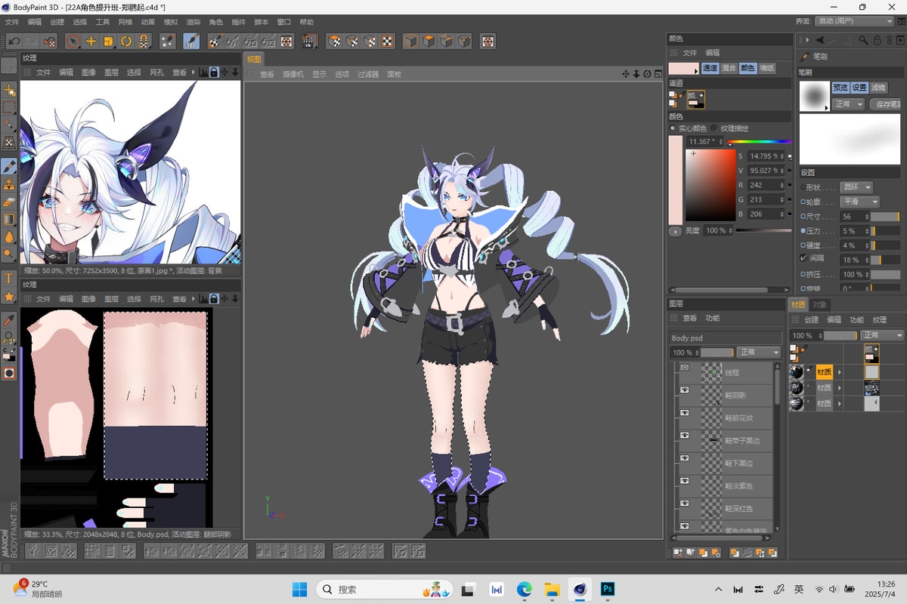This screenshot has height=604, width=907.
Task: Select the Eraser tool in left sidebar
Action: pos(9,202)
